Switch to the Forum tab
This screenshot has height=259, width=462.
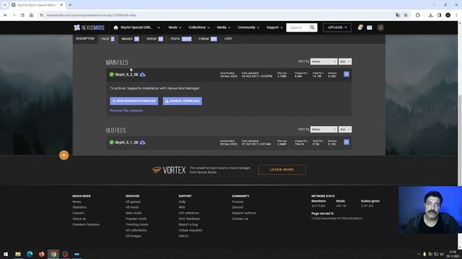pyautogui.click(x=208, y=39)
